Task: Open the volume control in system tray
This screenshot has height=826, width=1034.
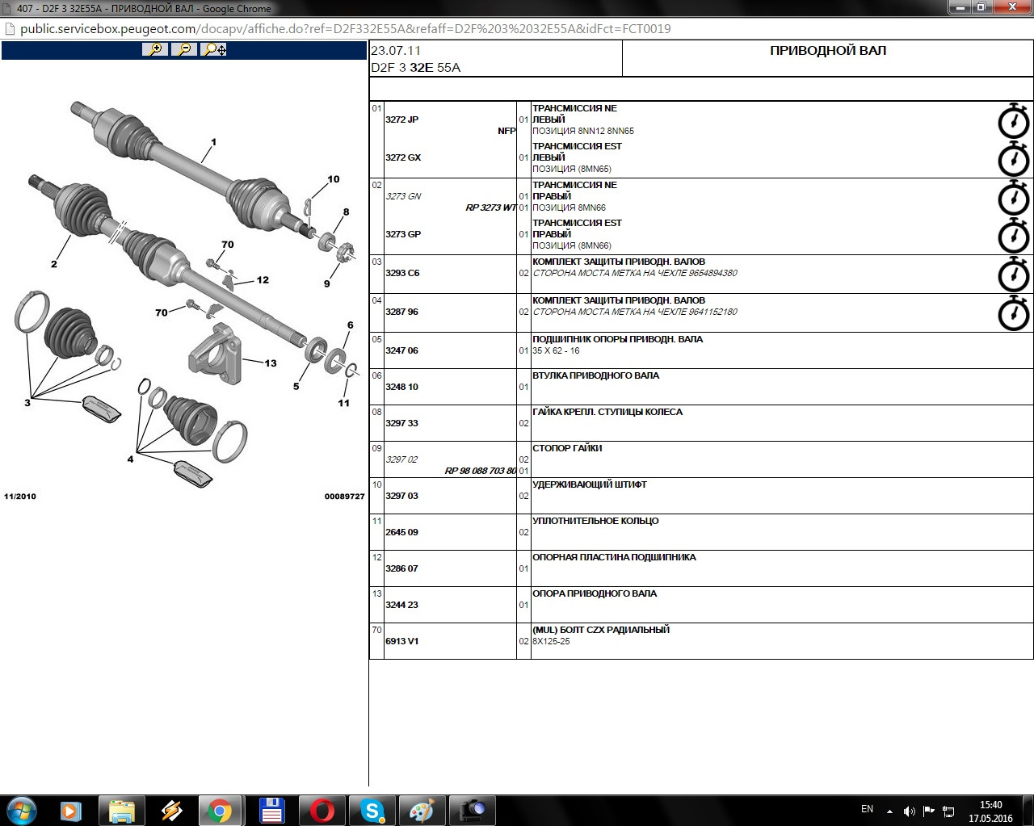Action: coord(910,811)
